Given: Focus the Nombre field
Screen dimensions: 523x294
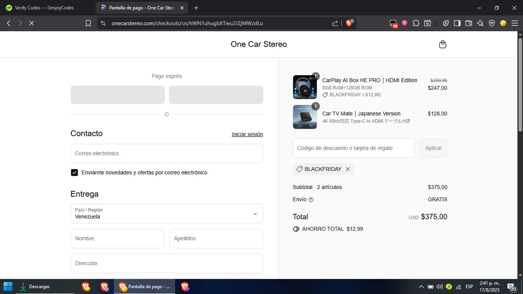Looking at the screenshot, I should point(117,239).
